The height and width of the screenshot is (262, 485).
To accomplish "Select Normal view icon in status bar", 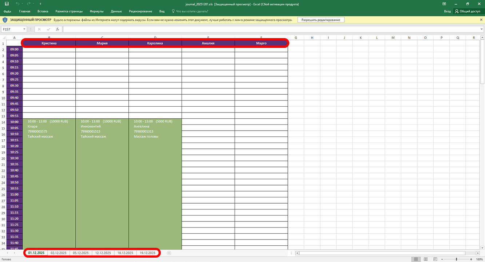I will coord(416,259).
